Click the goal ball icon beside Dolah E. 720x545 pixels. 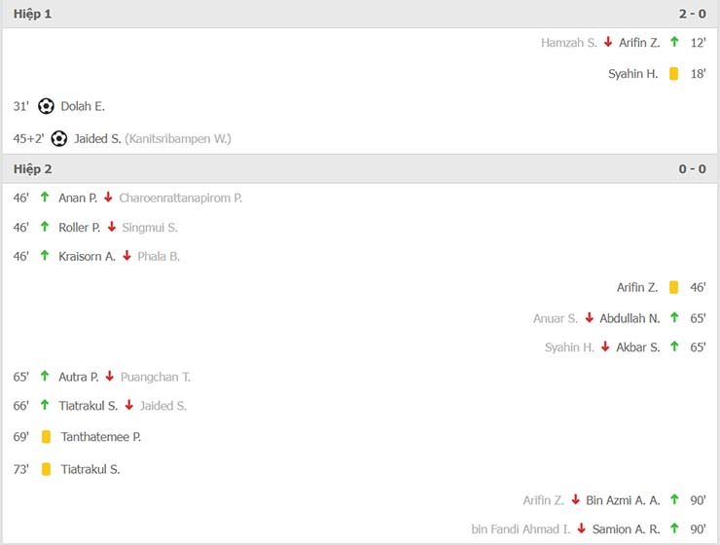tap(46, 106)
